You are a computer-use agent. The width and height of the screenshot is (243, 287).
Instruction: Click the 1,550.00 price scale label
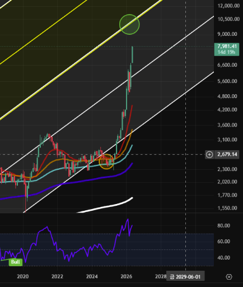tap(227, 208)
